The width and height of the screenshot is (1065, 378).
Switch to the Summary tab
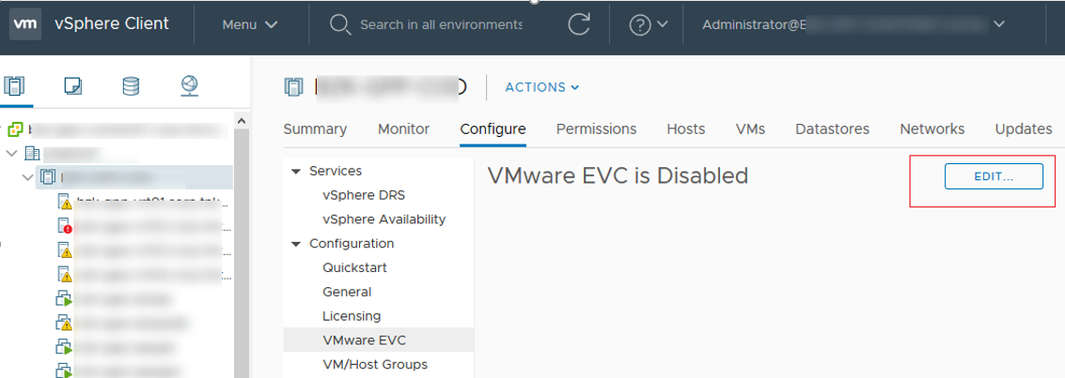click(315, 129)
